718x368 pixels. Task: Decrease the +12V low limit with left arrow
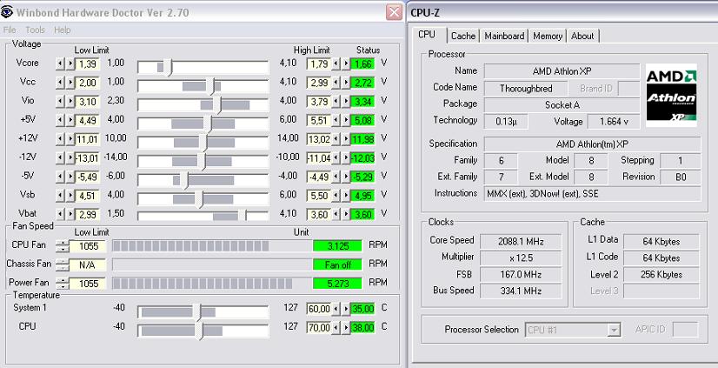[60, 139]
